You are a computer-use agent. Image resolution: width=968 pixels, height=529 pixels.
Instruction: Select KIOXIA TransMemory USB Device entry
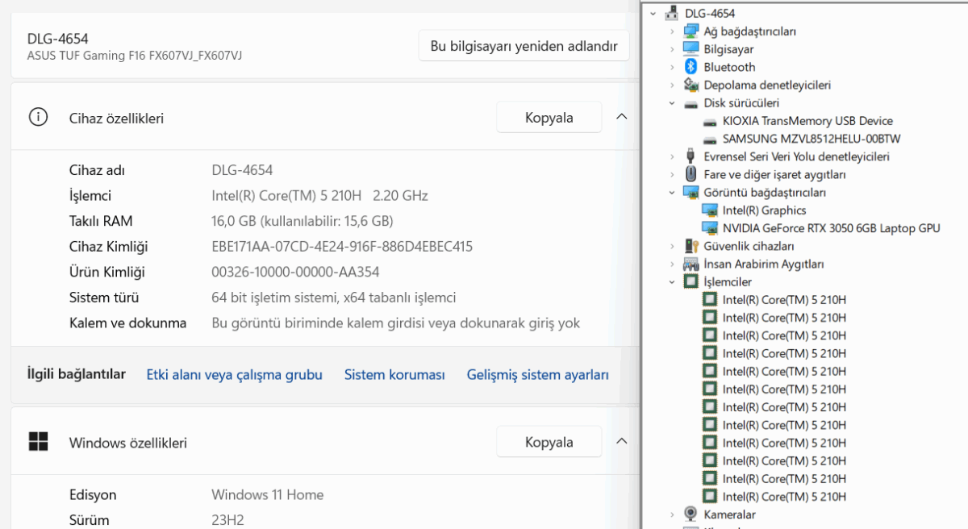[x=807, y=121]
